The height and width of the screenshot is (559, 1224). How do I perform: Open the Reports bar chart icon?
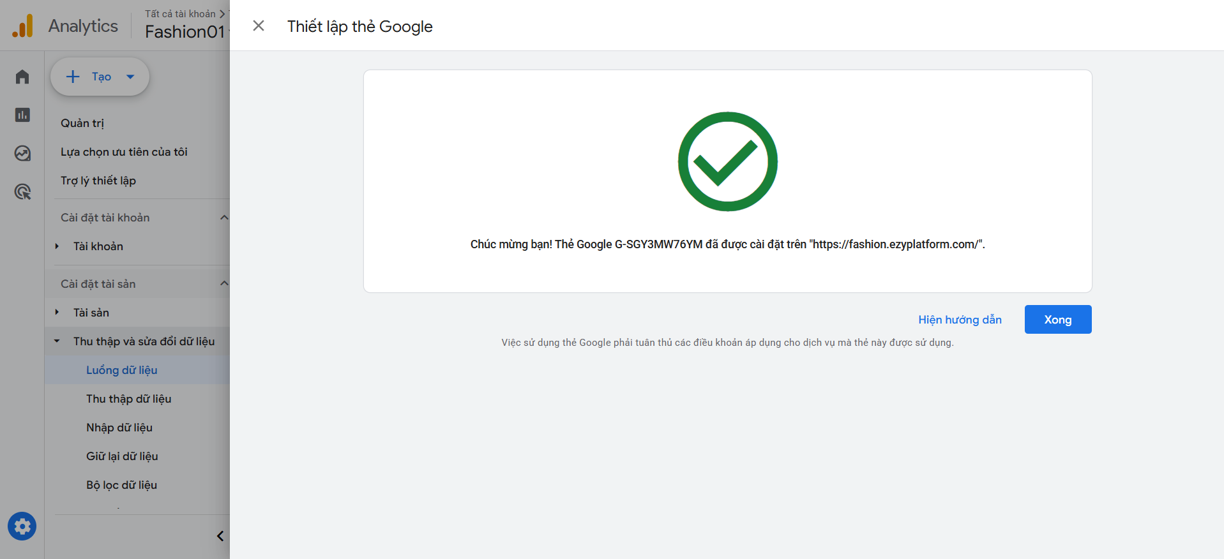[x=22, y=115]
